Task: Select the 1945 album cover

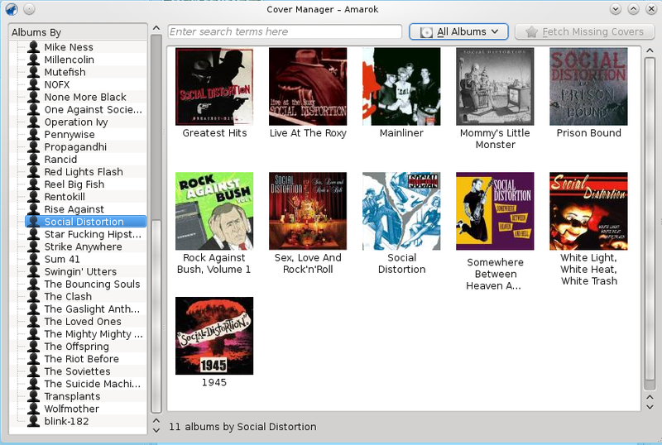Action: click(214, 336)
